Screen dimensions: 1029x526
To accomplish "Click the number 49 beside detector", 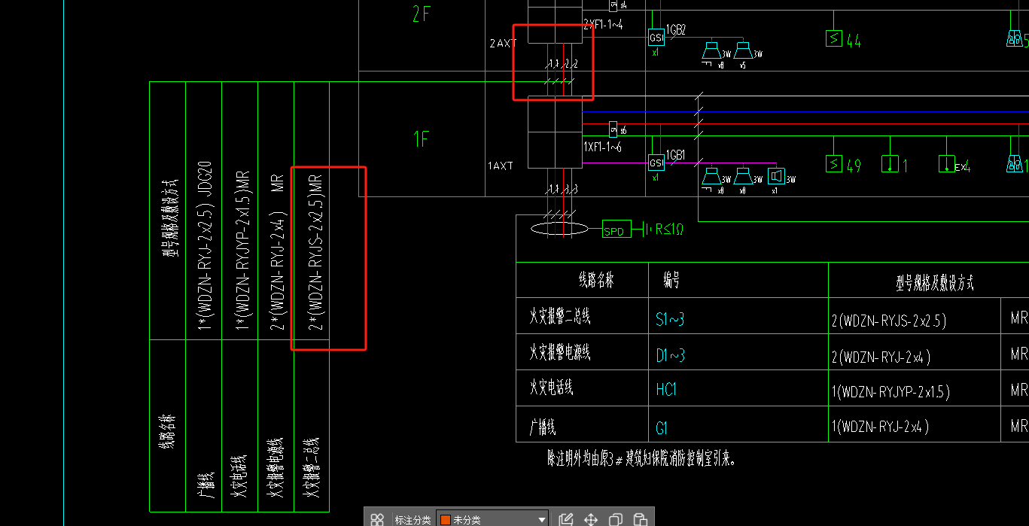I will [x=854, y=166].
